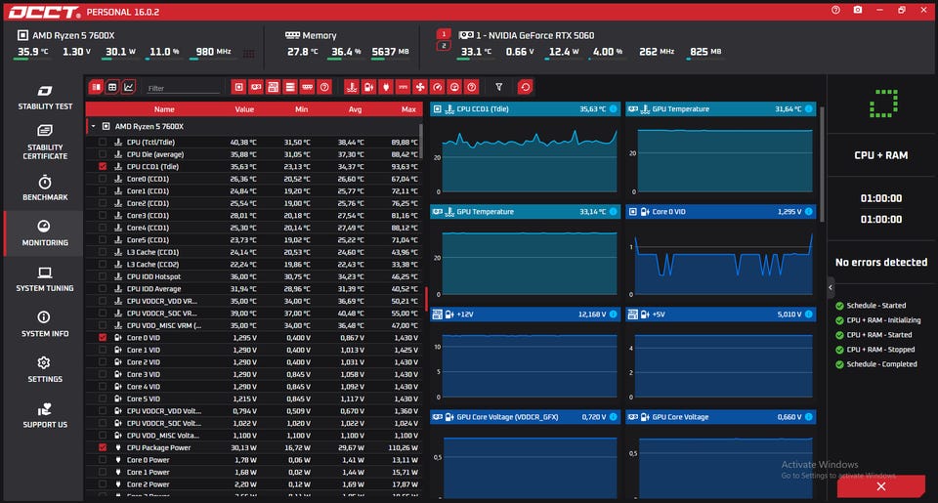The image size is (938, 503).
Task: Toggle the fan sensor filter icon
Action: click(420, 87)
